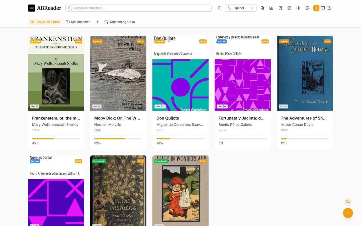This screenshot has width=361, height=226.
Task: Open the Fortunata y Jacinta book cover
Action: click(243, 73)
